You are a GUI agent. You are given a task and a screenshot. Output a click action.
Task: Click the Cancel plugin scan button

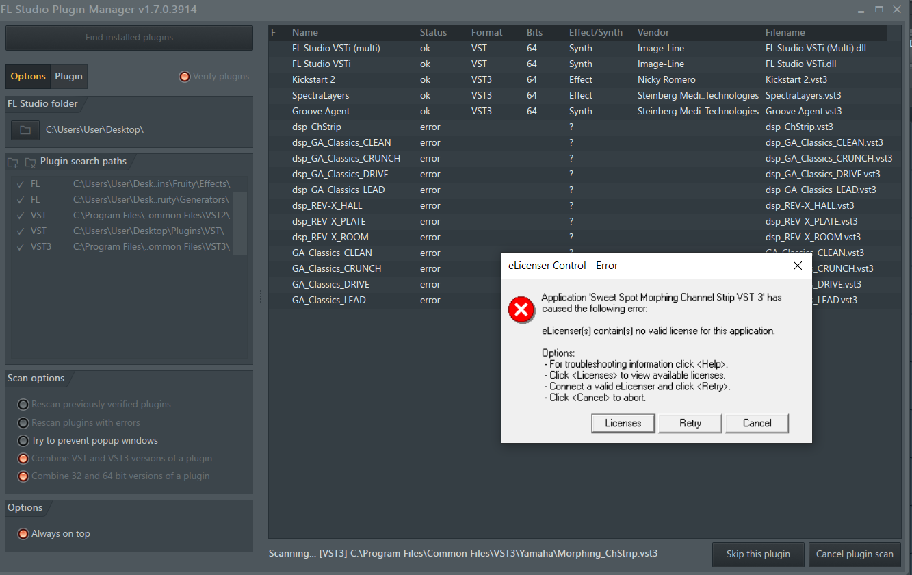(855, 554)
